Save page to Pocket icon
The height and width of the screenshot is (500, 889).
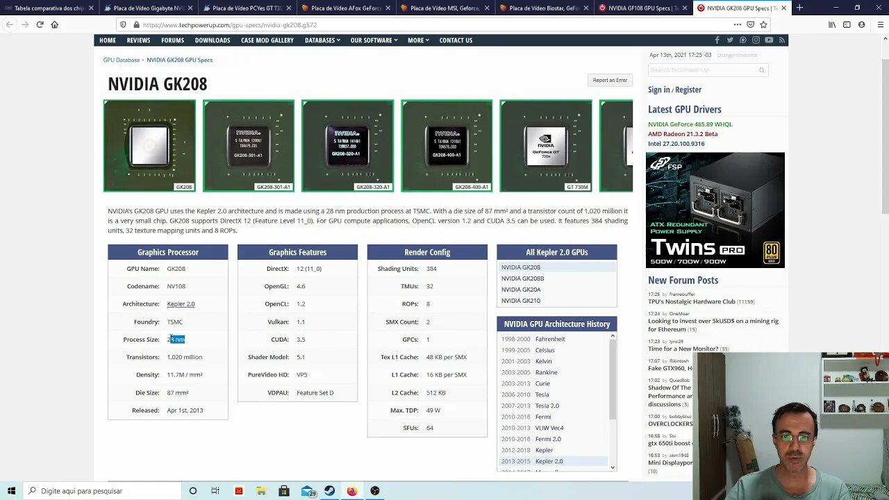[750, 24]
